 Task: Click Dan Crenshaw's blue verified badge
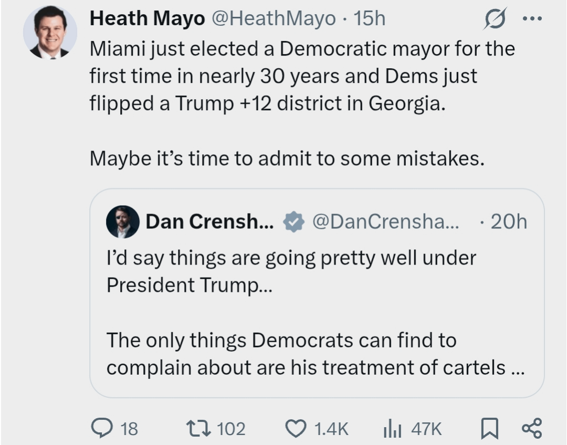pyautogui.click(x=293, y=222)
